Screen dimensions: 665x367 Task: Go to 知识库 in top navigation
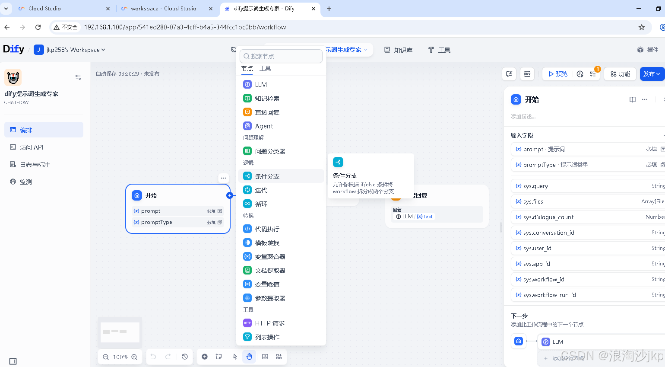coord(398,50)
